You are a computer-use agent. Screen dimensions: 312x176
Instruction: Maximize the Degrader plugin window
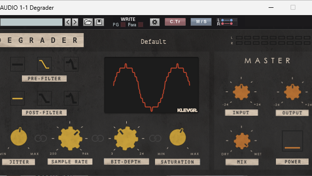coord(293,8)
